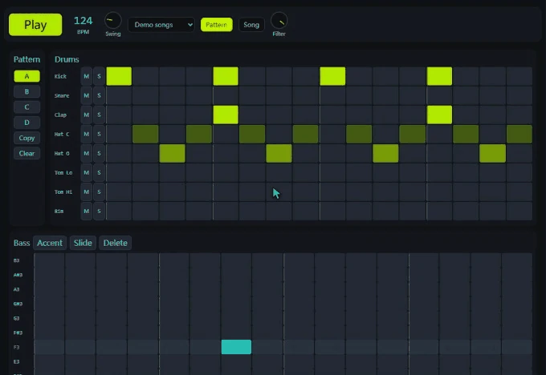Image resolution: width=546 pixels, height=375 pixels.
Task: Toggle Hat O step 3 off
Action: coord(173,153)
